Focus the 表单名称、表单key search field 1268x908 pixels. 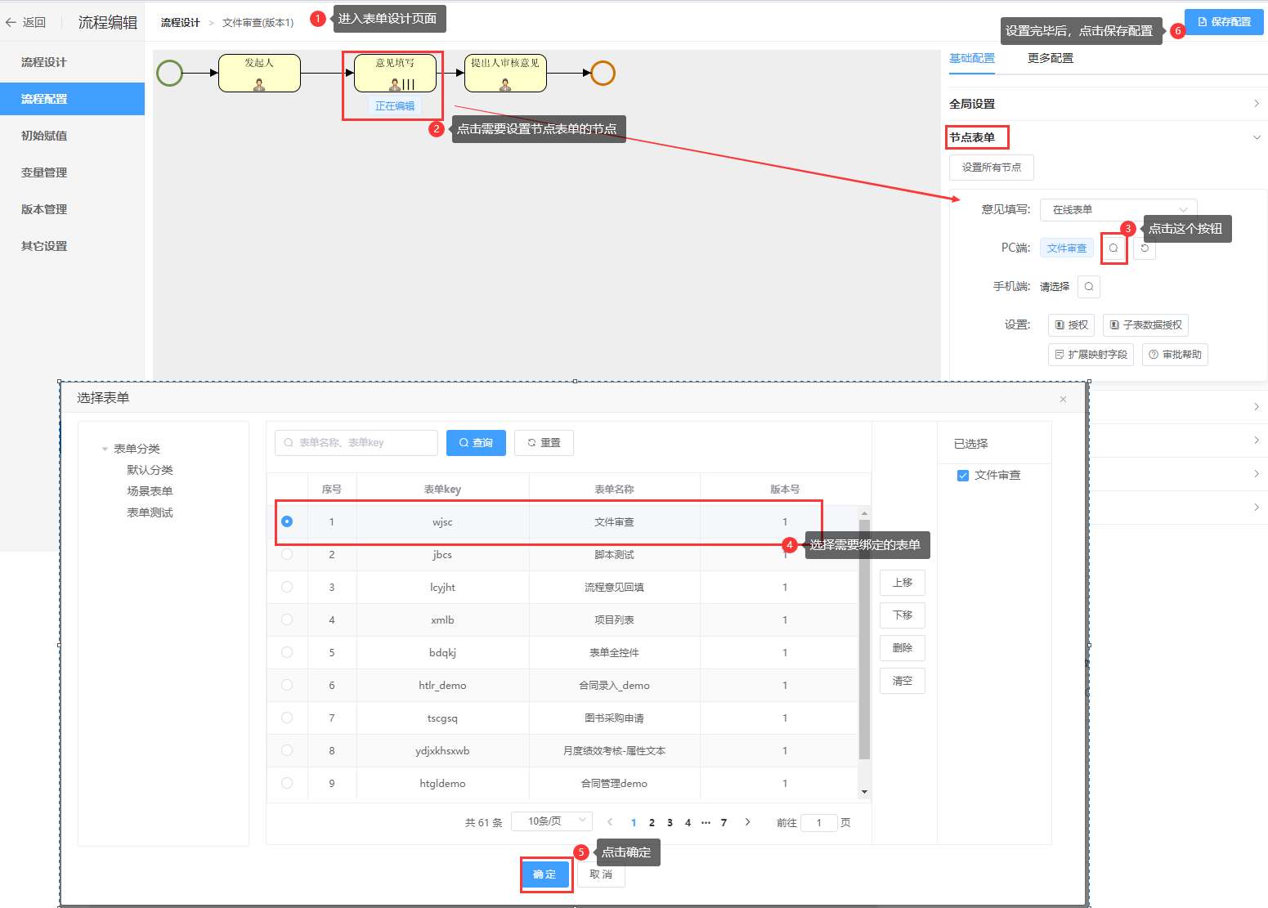coord(356,443)
